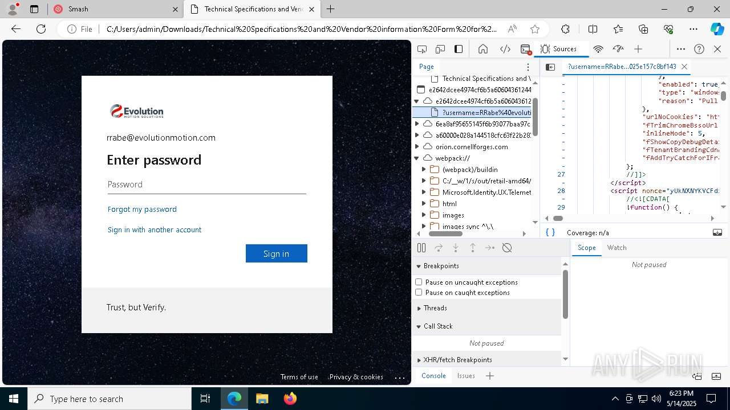Expand the images folder in tree
The image size is (730, 410).
pyautogui.click(x=424, y=215)
